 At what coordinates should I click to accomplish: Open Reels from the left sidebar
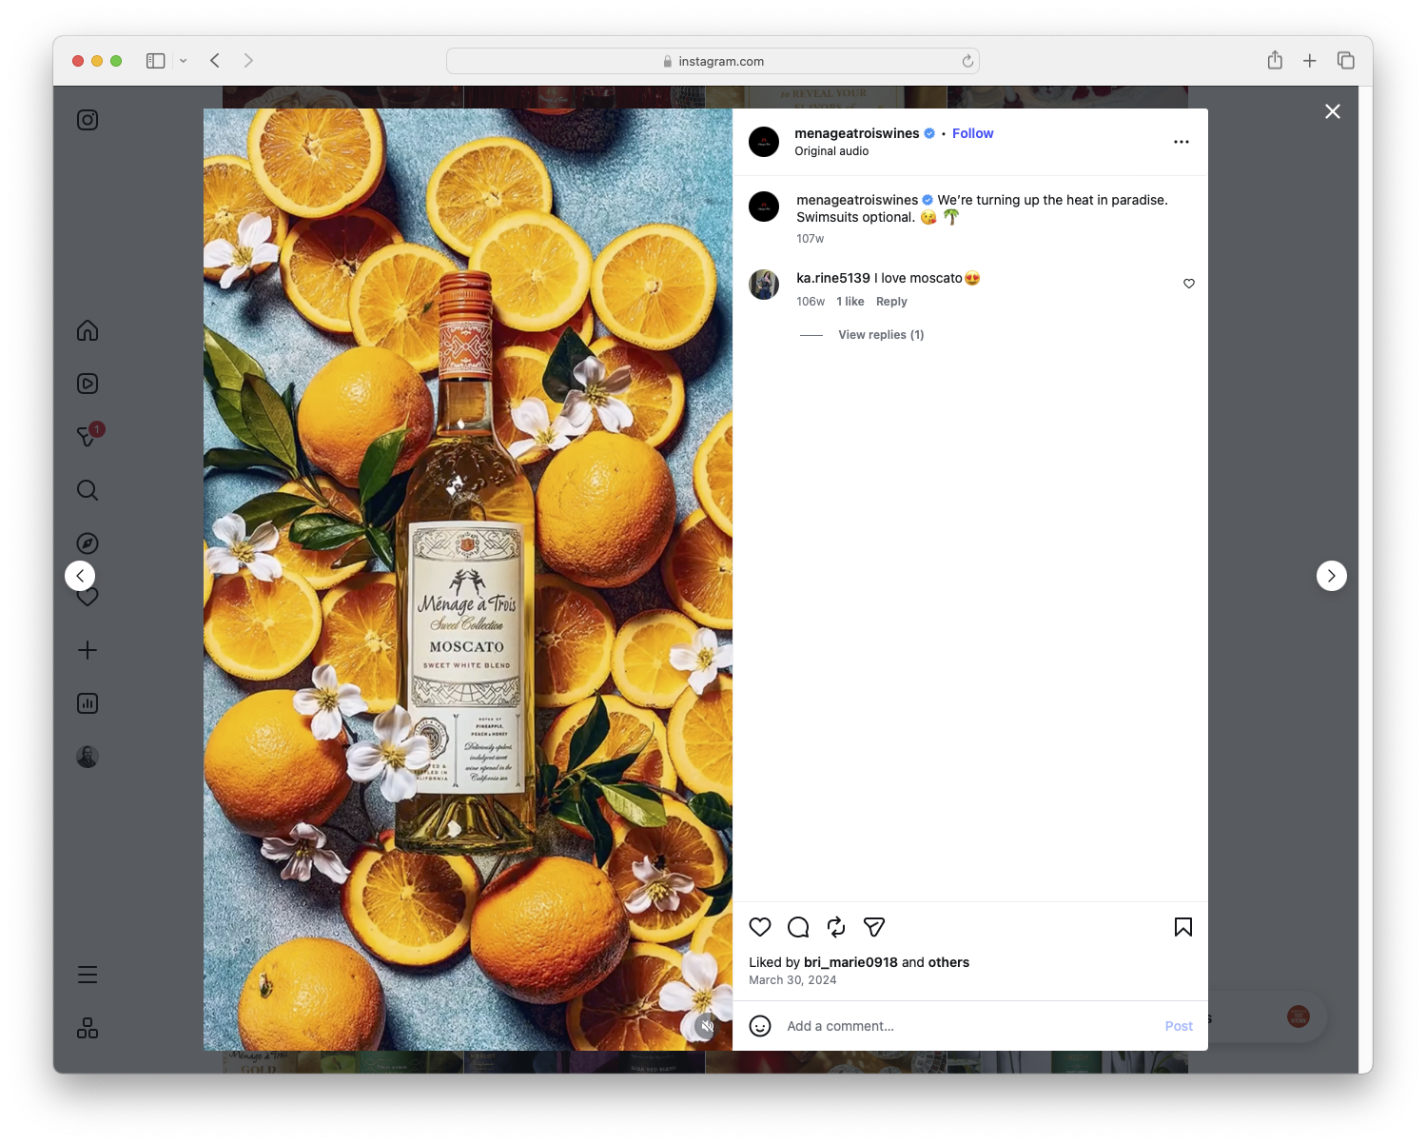[x=87, y=384]
